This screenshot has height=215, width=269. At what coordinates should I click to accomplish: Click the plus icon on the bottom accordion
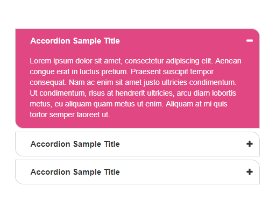(250, 172)
